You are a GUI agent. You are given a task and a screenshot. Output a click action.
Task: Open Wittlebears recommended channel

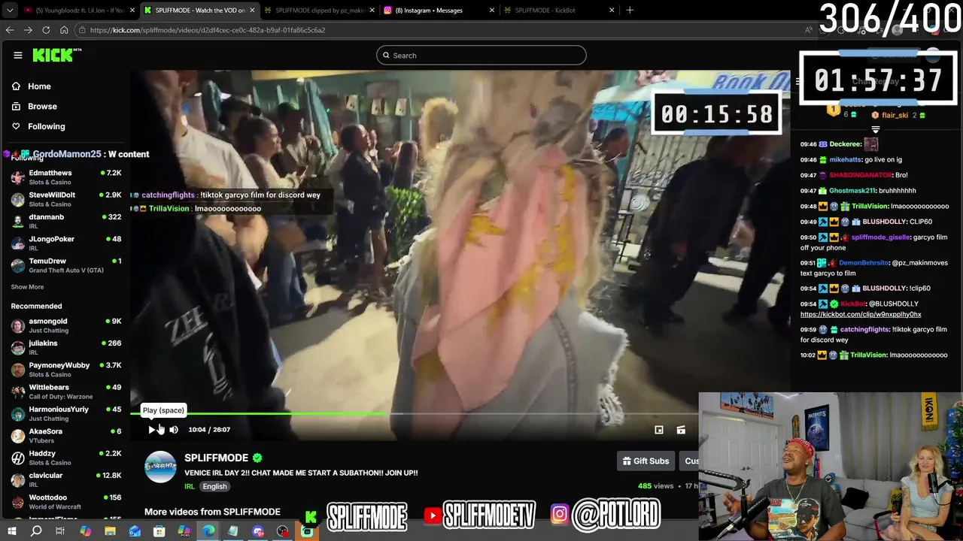66,391
